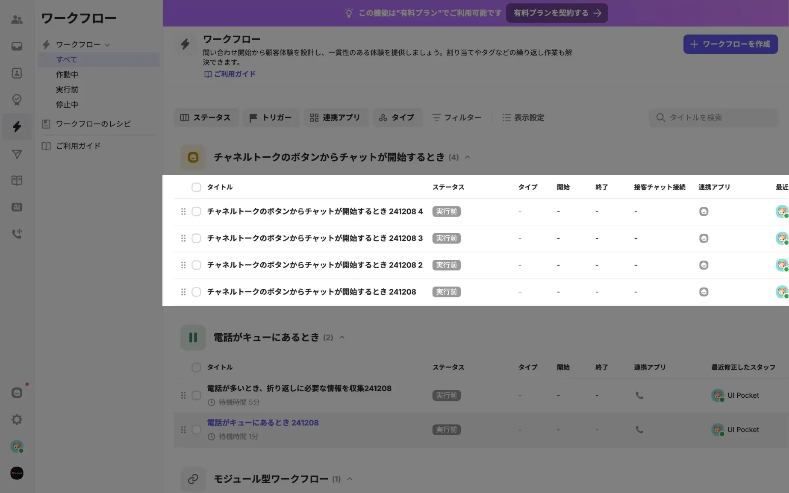The image size is (789, 493).
Task: Open the inbox icon in left sidebar
Action: (17, 46)
